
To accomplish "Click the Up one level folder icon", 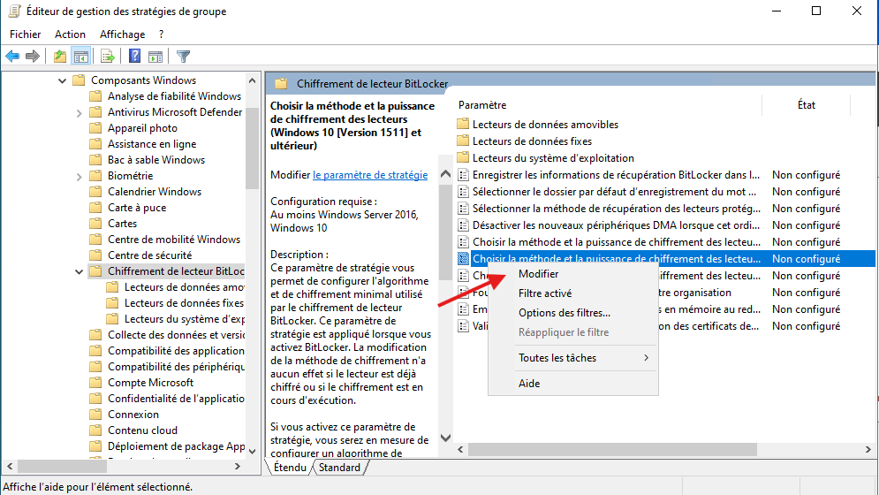I will tap(59, 56).
